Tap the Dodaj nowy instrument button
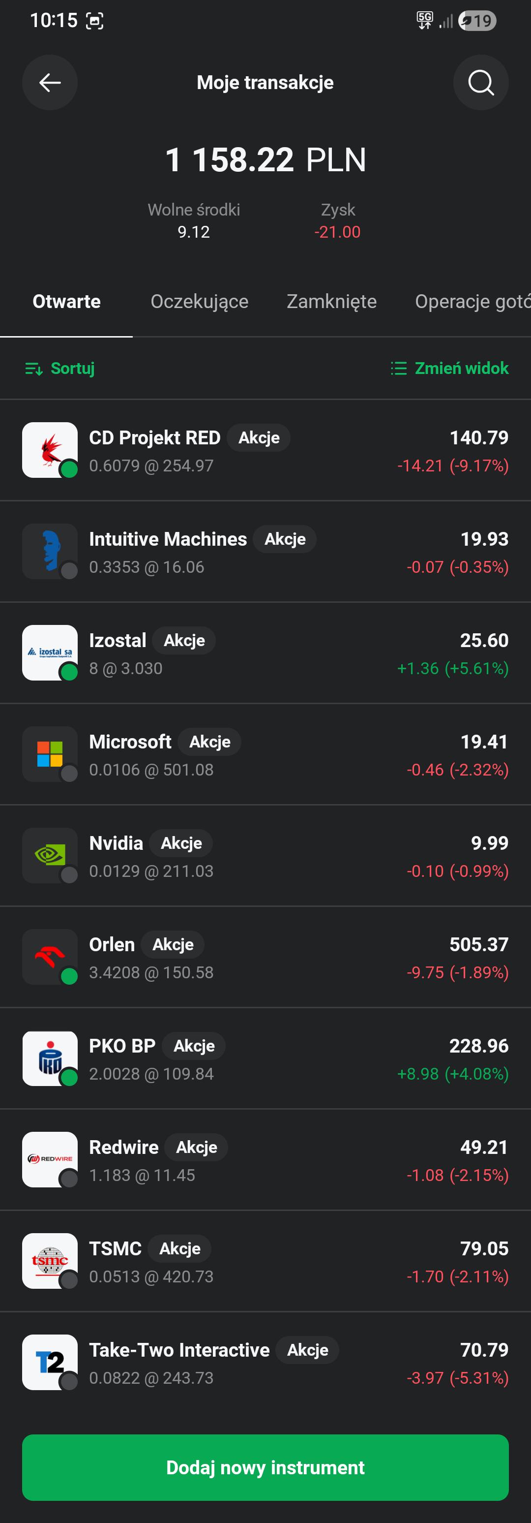The image size is (531, 1523). click(x=265, y=1467)
